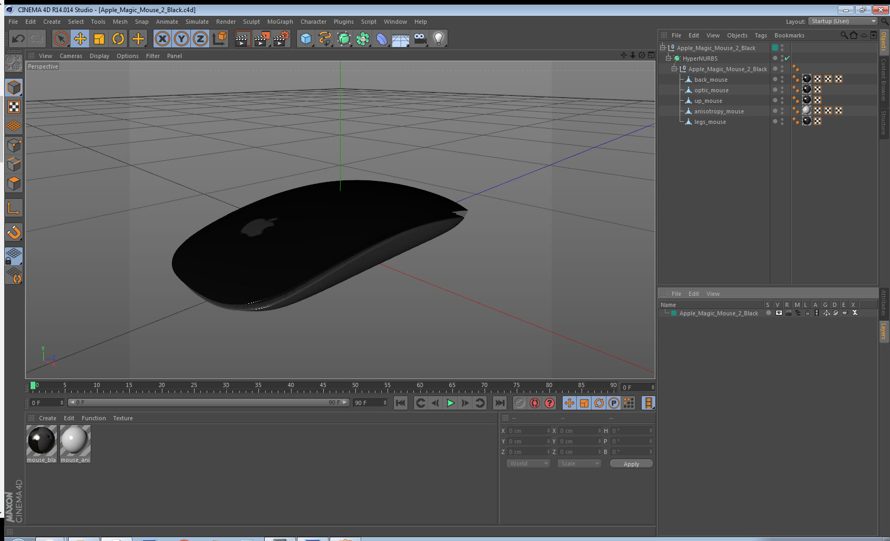The width and height of the screenshot is (890, 541).
Task: Open the Sculpt menu
Action: point(251,22)
